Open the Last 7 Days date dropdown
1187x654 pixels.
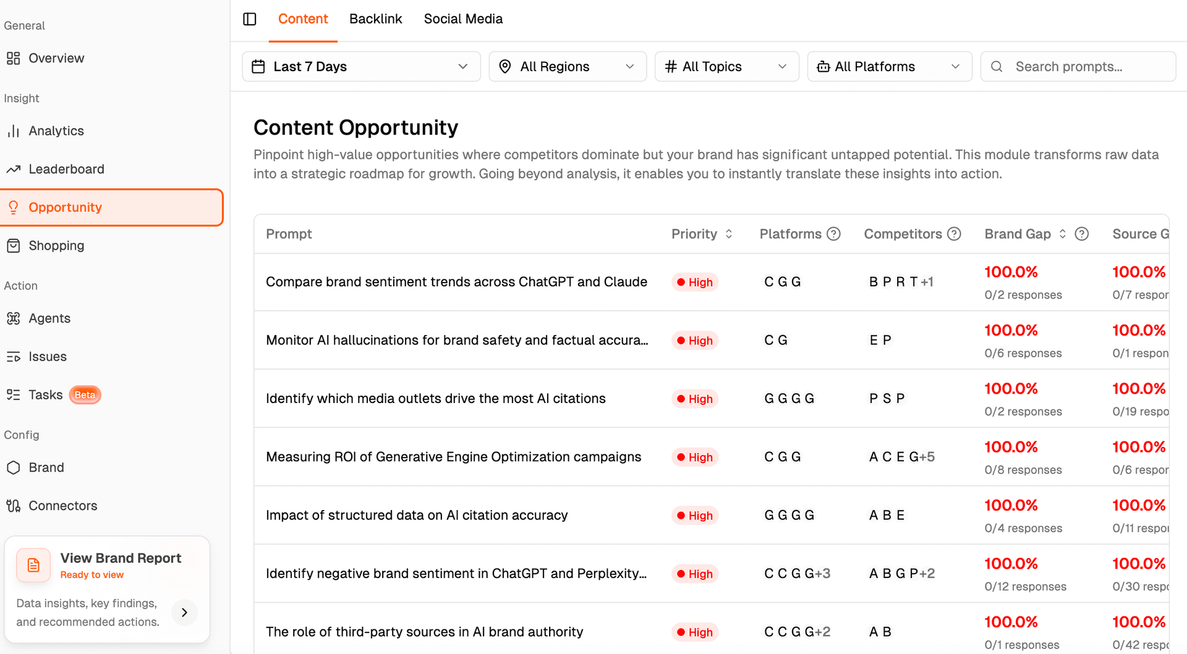pos(361,67)
